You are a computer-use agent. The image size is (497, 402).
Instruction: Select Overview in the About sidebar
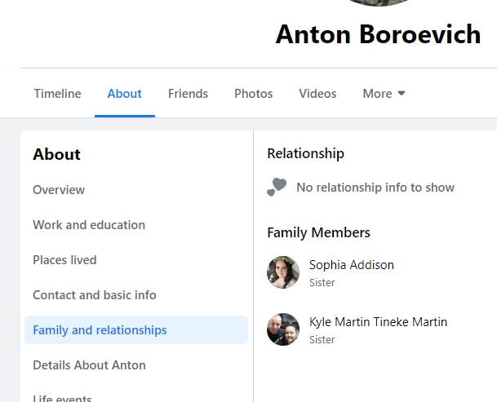tap(59, 190)
